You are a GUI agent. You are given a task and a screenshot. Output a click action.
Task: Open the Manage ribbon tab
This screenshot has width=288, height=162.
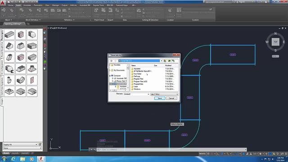pyautogui.click(x=55, y=5)
